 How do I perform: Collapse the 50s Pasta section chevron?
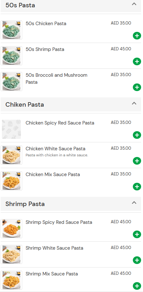(x=134, y=4)
